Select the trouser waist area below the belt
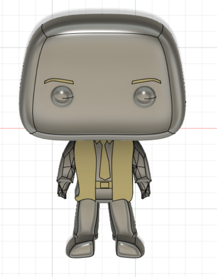Screen dimensions: 217x277 tap(104, 194)
